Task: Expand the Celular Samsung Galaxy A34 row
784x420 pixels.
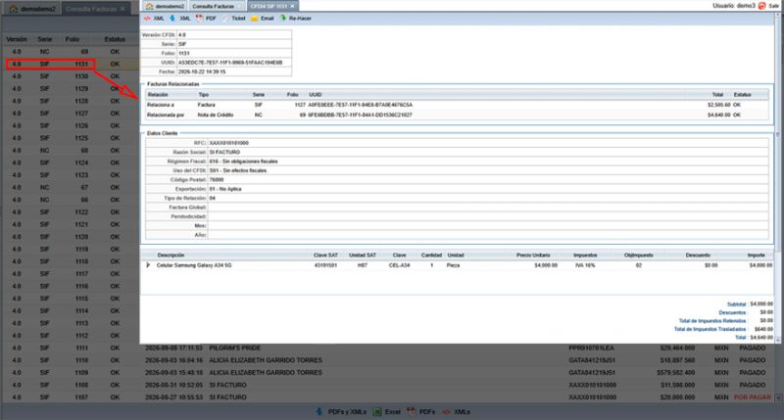Action: click(148, 265)
